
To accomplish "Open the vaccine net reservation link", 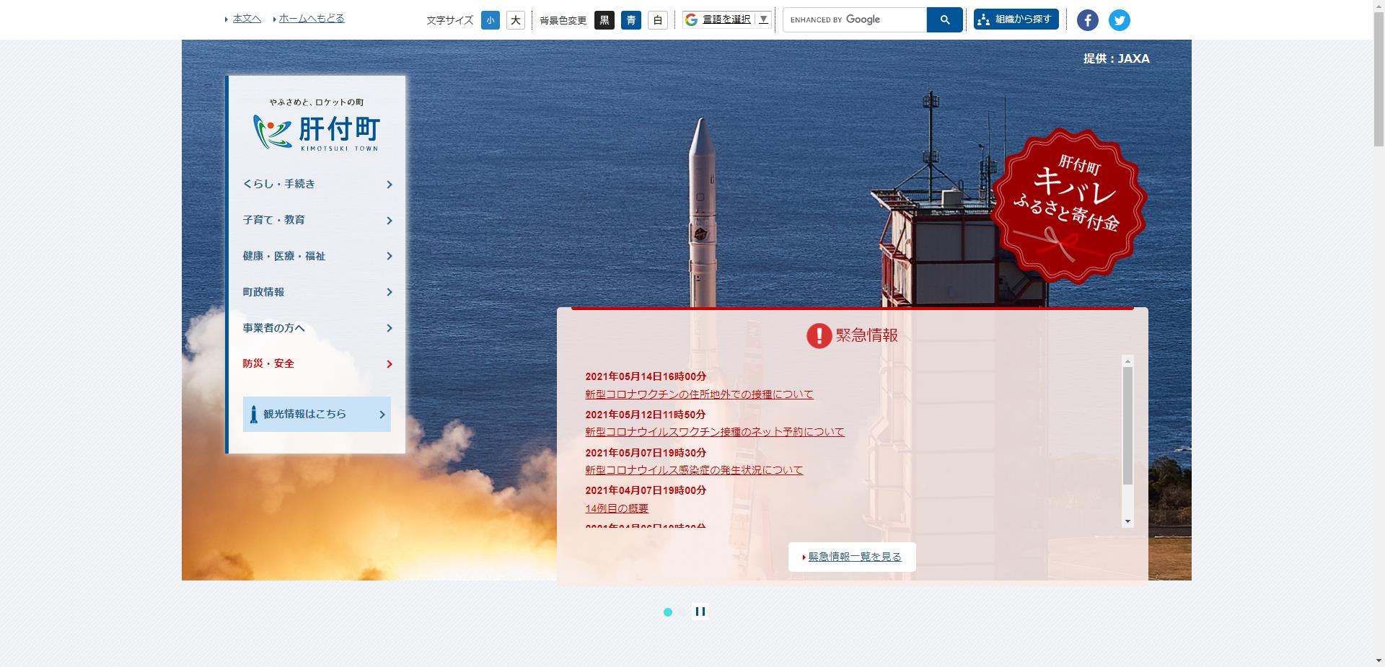I will (x=714, y=432).
